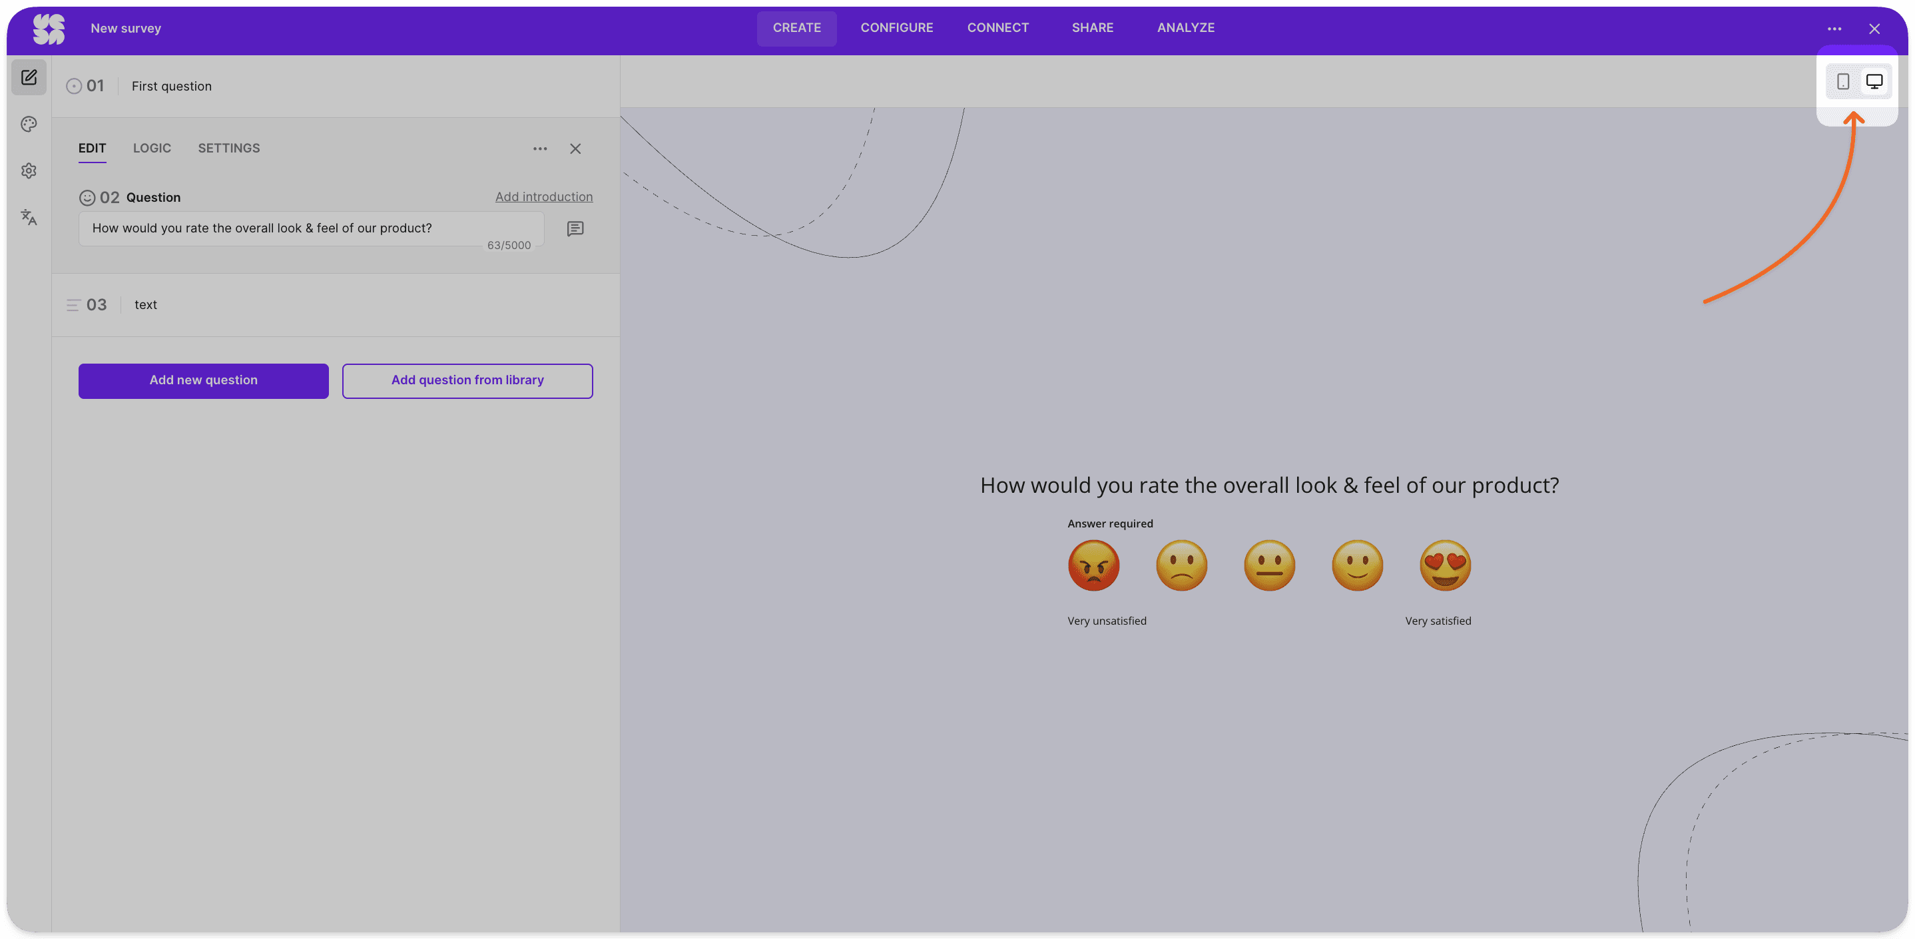Viewport: 1915px width, 939px height.
Task: Click Add new question button
Action: point(204,381)
